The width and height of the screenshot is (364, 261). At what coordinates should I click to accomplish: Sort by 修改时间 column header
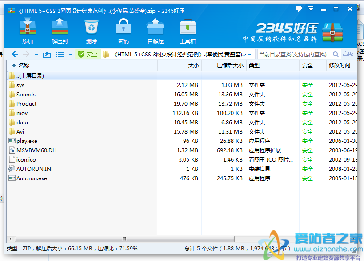341,66
